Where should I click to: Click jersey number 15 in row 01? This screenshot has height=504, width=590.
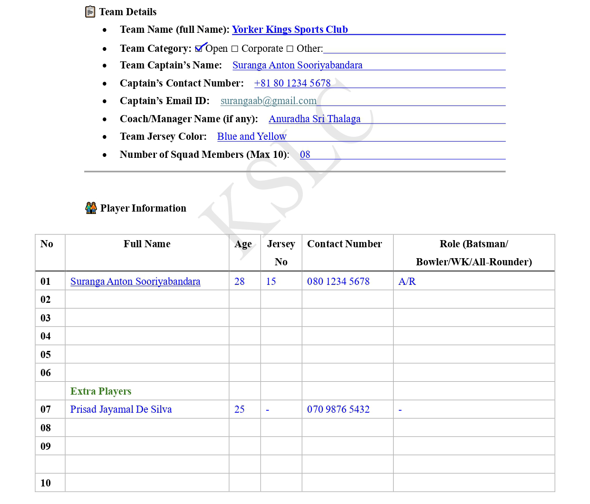[x=271, y=281]
